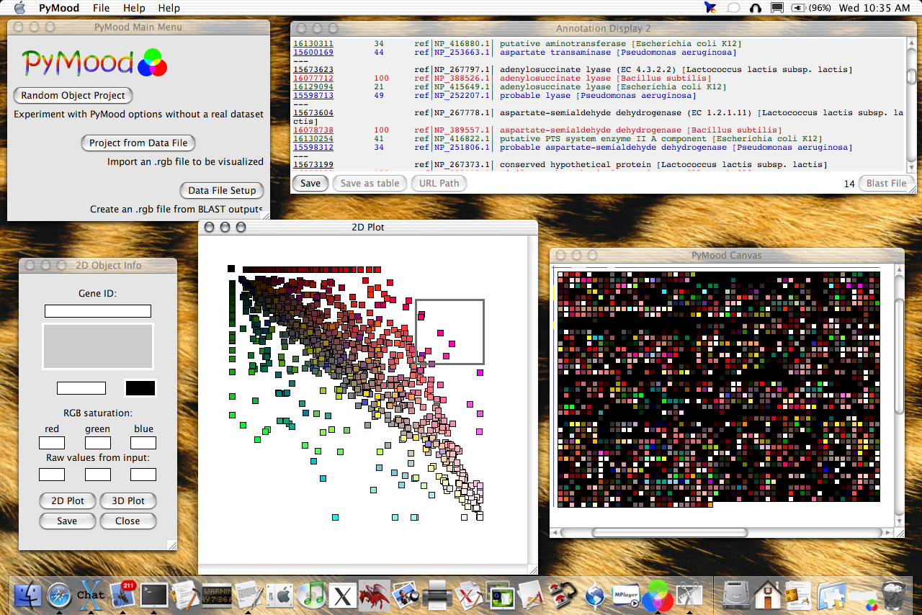Open the PyMood application menu

pos(59,8)
